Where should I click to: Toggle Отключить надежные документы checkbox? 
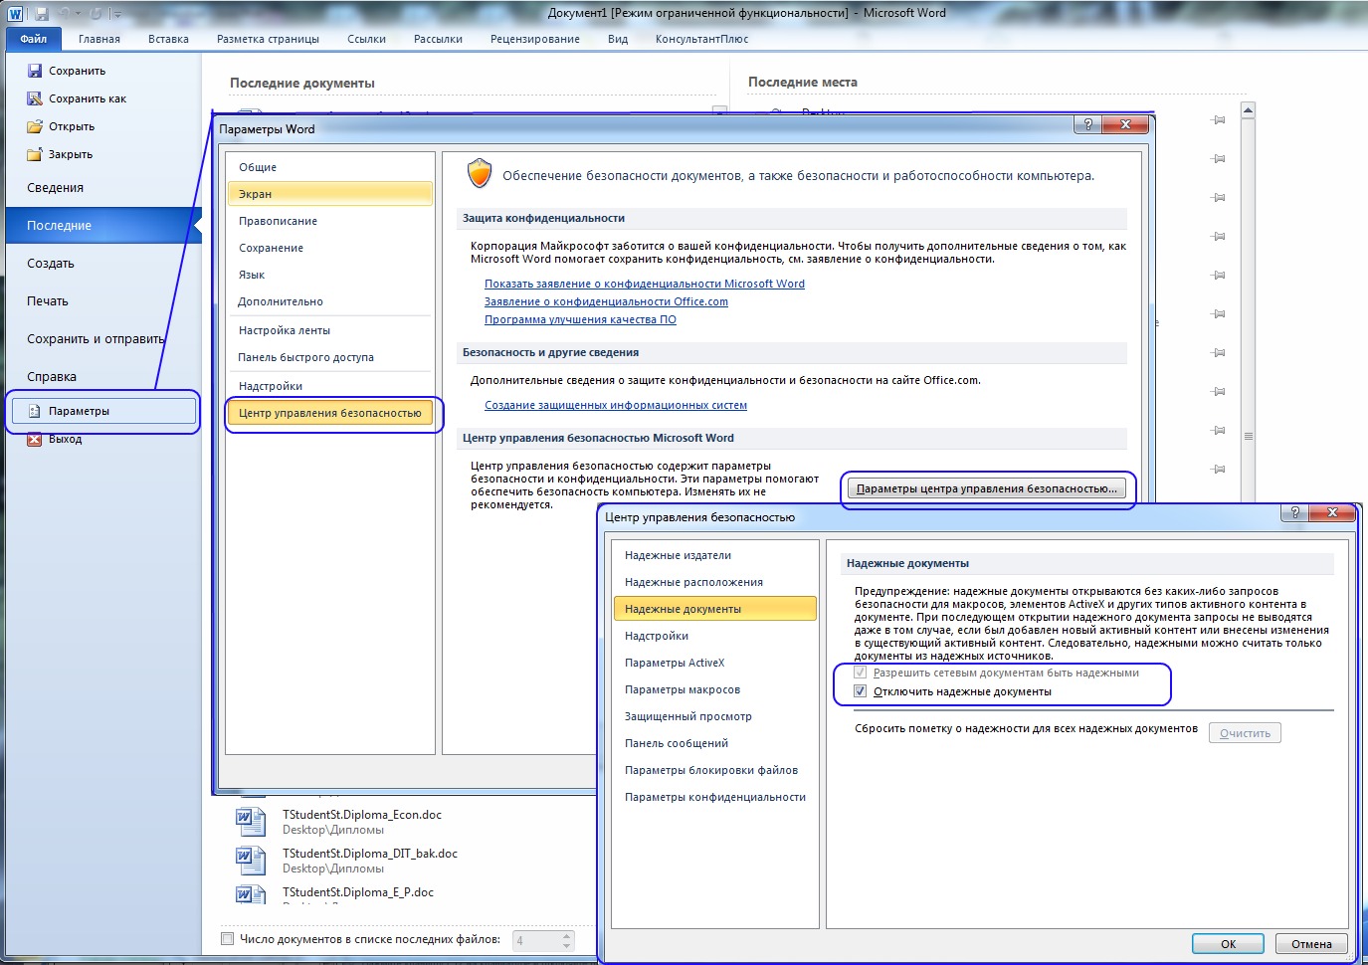[861, 691]
